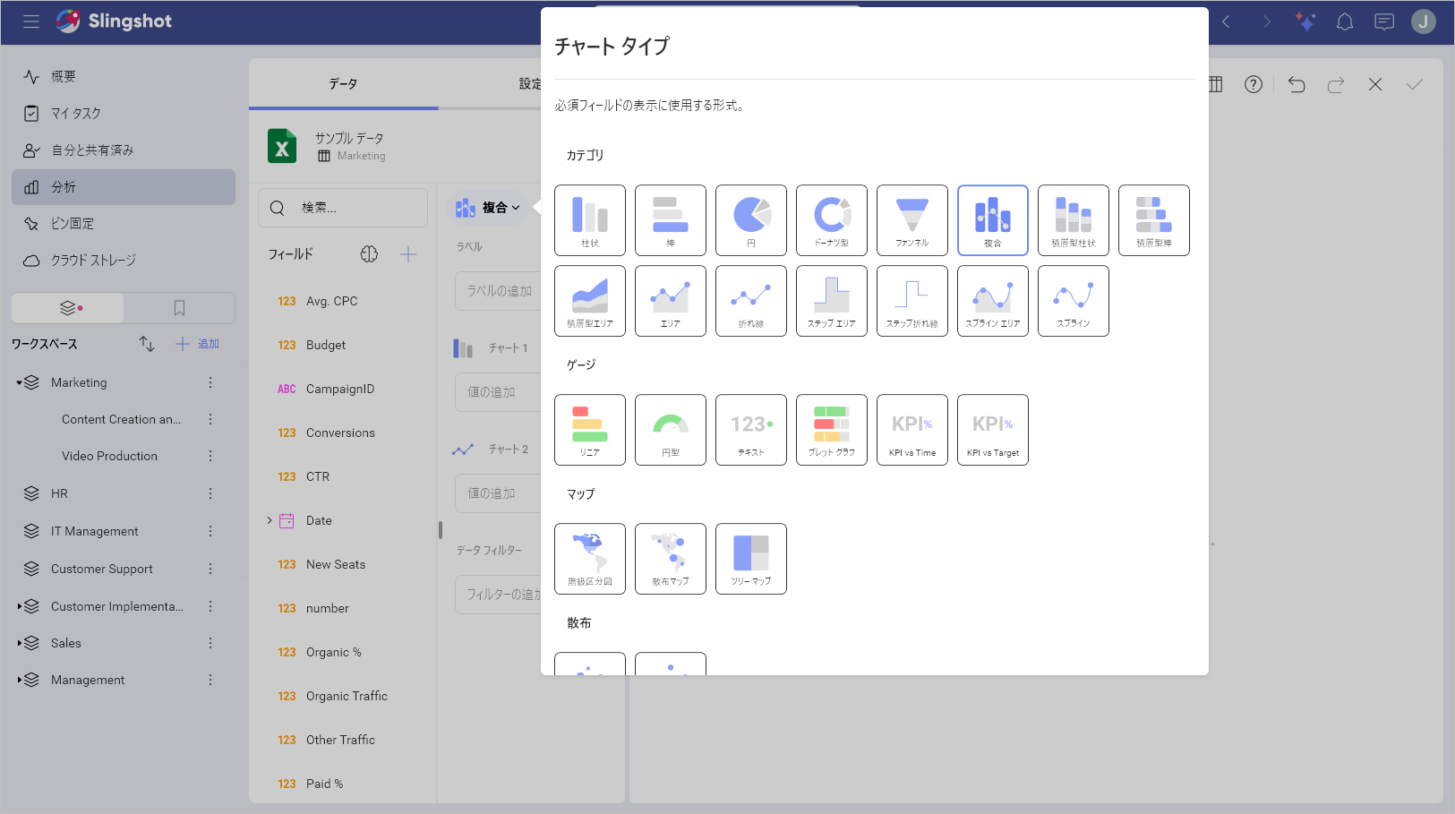Select the 柱状 column chart type
The width and height of the screenshot is (1455, 814).
coord(590,220)
